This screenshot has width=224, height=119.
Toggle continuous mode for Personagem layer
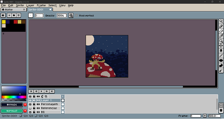(38, 104)
